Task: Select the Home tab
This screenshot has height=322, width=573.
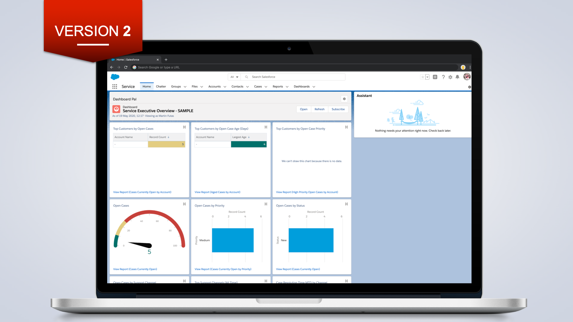Action: [146, 87]
